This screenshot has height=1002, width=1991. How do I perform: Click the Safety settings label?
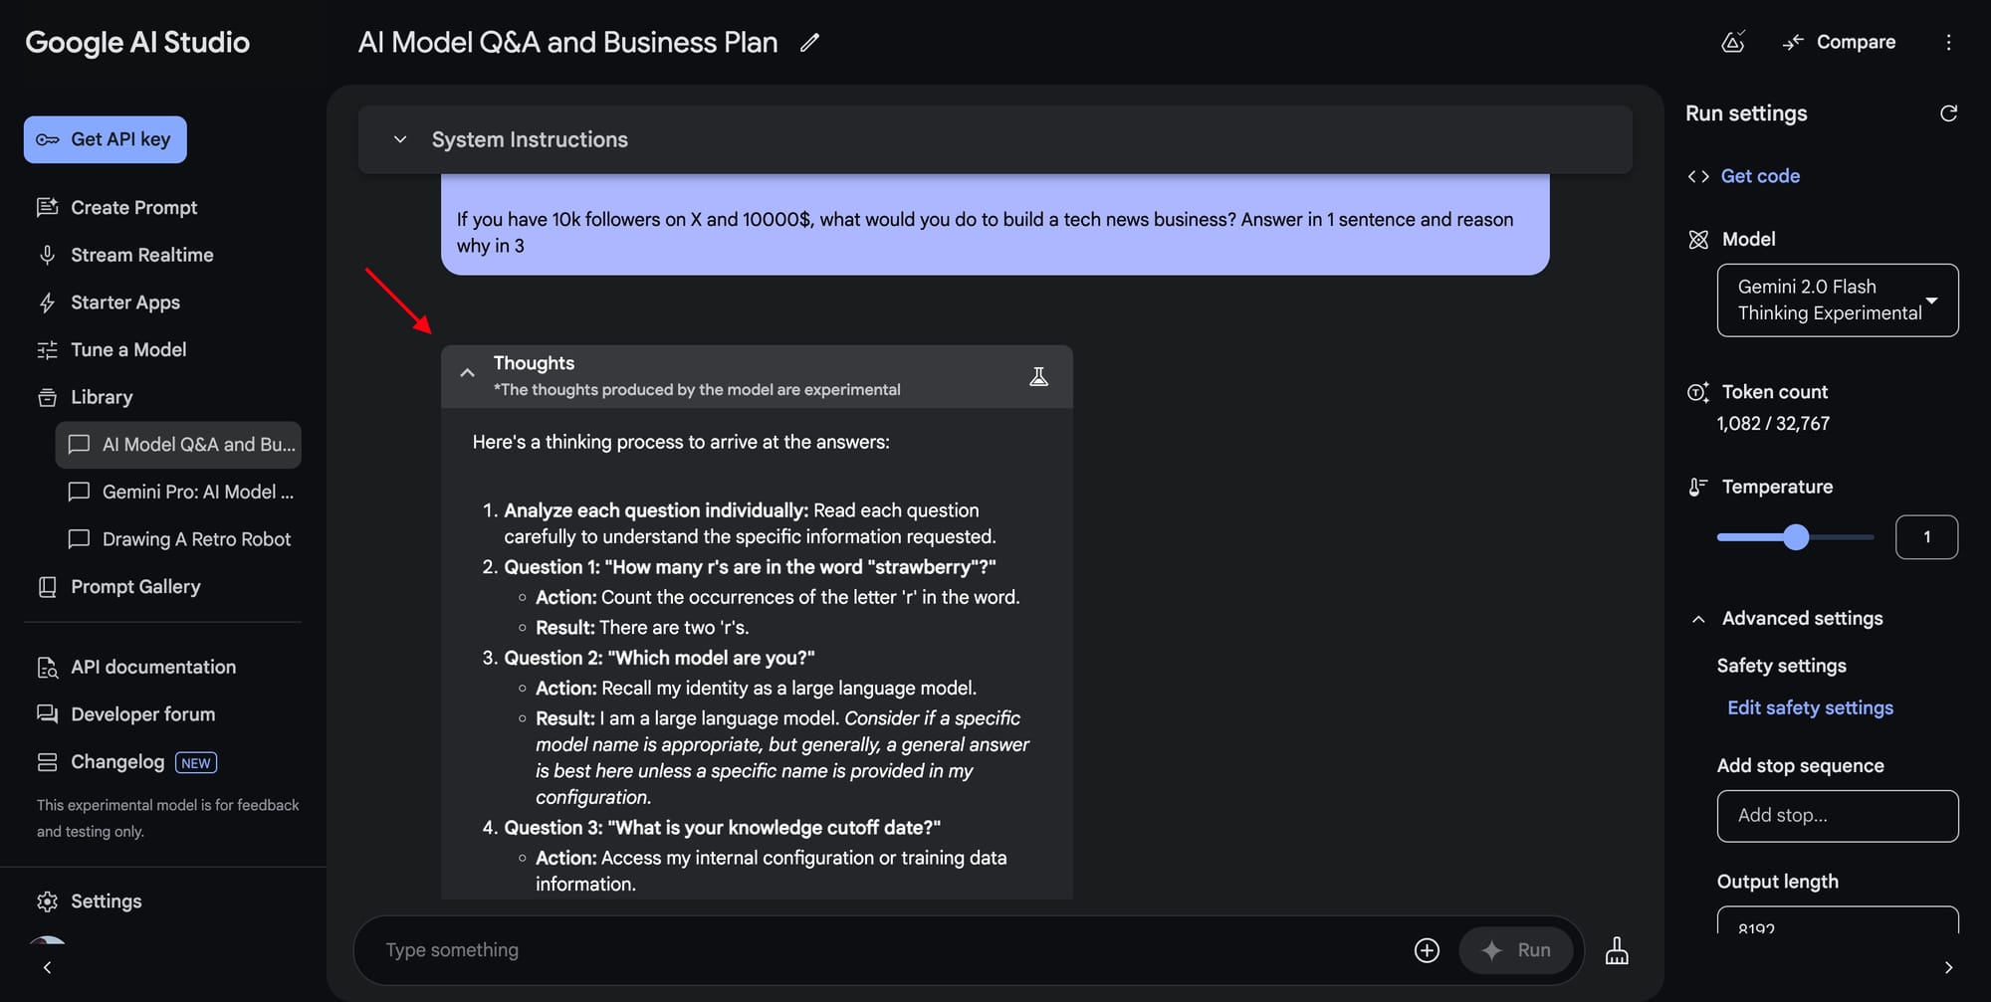pyautogui.click(x=1781, y=666)
